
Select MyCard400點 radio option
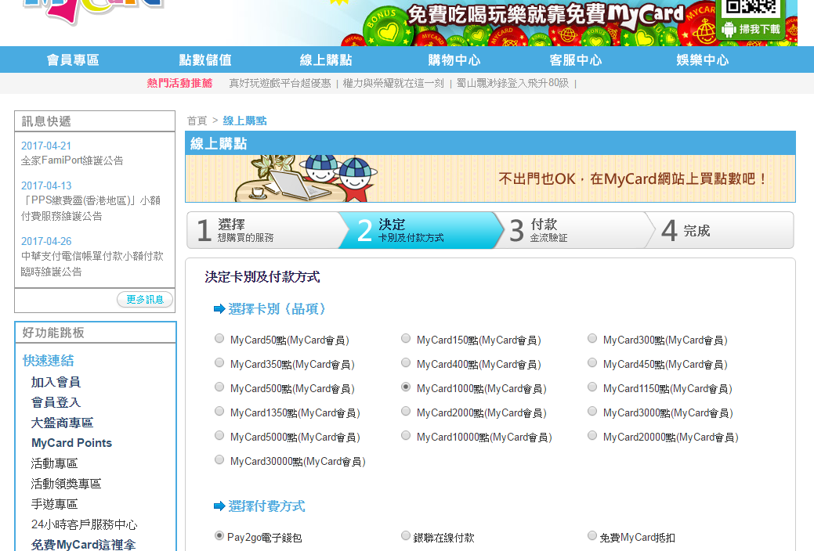(x=406, y=363)
